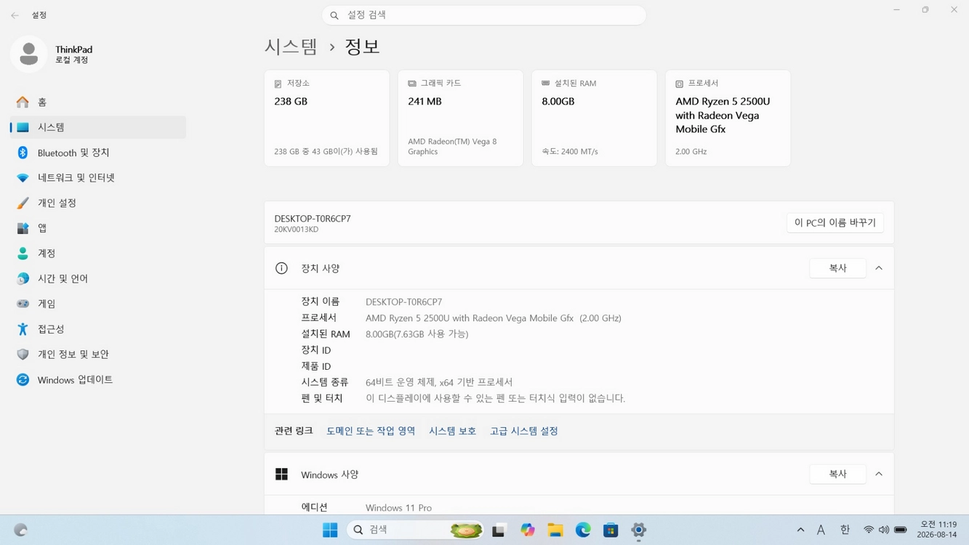The height and width of the screenshot is (545, 969).
Task: Open the ThinkPad local account profile
Action: click(x=52, y=54)
